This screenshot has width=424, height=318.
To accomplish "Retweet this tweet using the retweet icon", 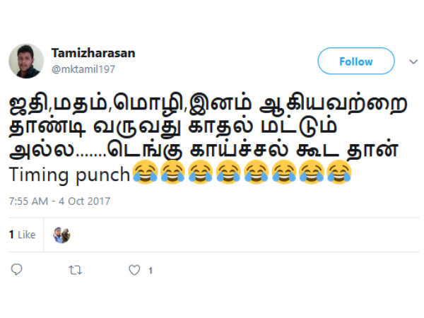I will (75, 270).
